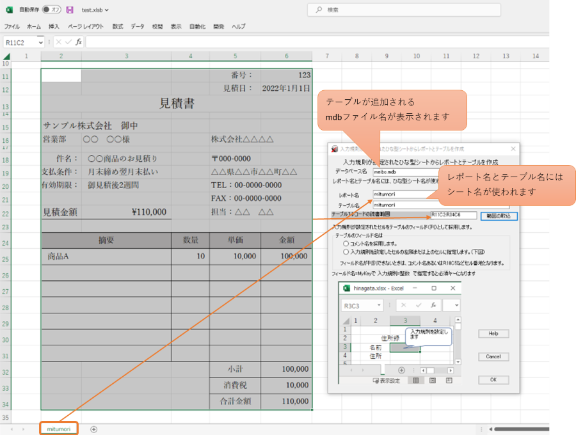Click the レポート名 field
576x435 pixels.
pos(406,194)
